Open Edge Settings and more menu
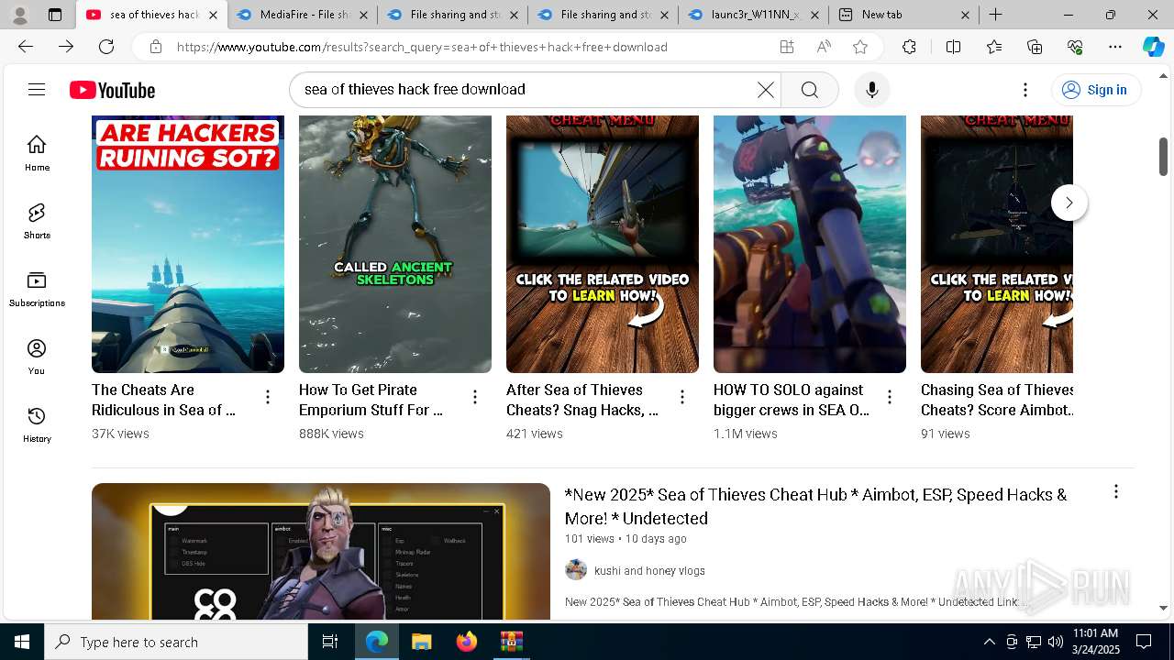The width and height of the screenshot is (1174, 660). tap(1115, 47)
